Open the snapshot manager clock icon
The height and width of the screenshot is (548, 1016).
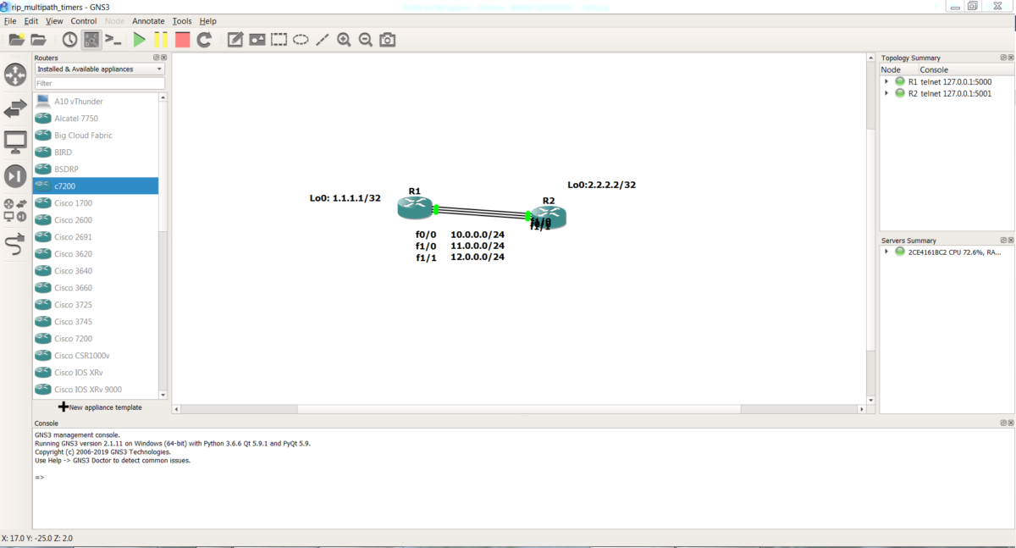coord(69,40)
